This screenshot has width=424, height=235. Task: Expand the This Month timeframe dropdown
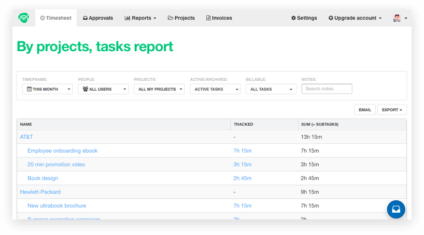tap(48, 89)
